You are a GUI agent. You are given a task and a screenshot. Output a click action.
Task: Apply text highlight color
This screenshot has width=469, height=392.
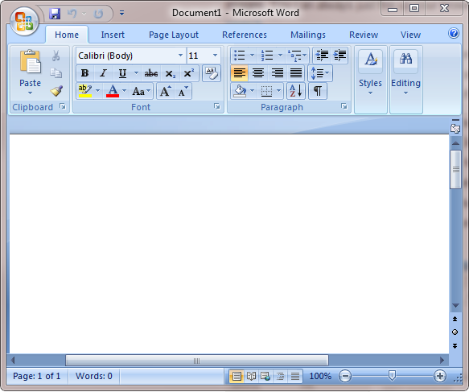85,91
